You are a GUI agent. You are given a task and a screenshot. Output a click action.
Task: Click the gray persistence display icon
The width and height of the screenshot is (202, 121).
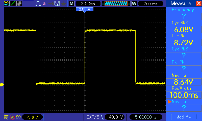[x=19, y=4]
